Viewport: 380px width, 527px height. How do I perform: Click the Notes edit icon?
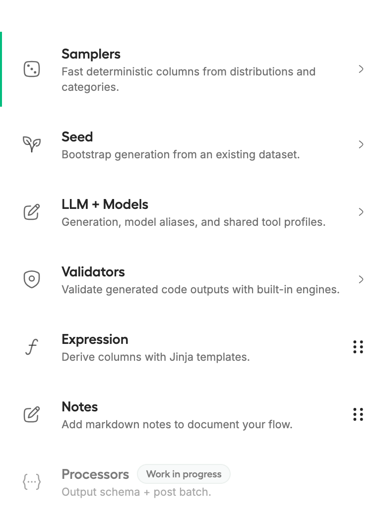pos(32,414)
